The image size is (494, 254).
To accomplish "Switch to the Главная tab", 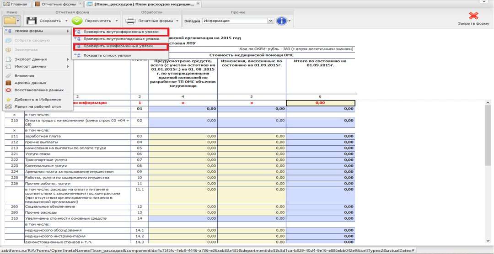I will coord(15,5).
